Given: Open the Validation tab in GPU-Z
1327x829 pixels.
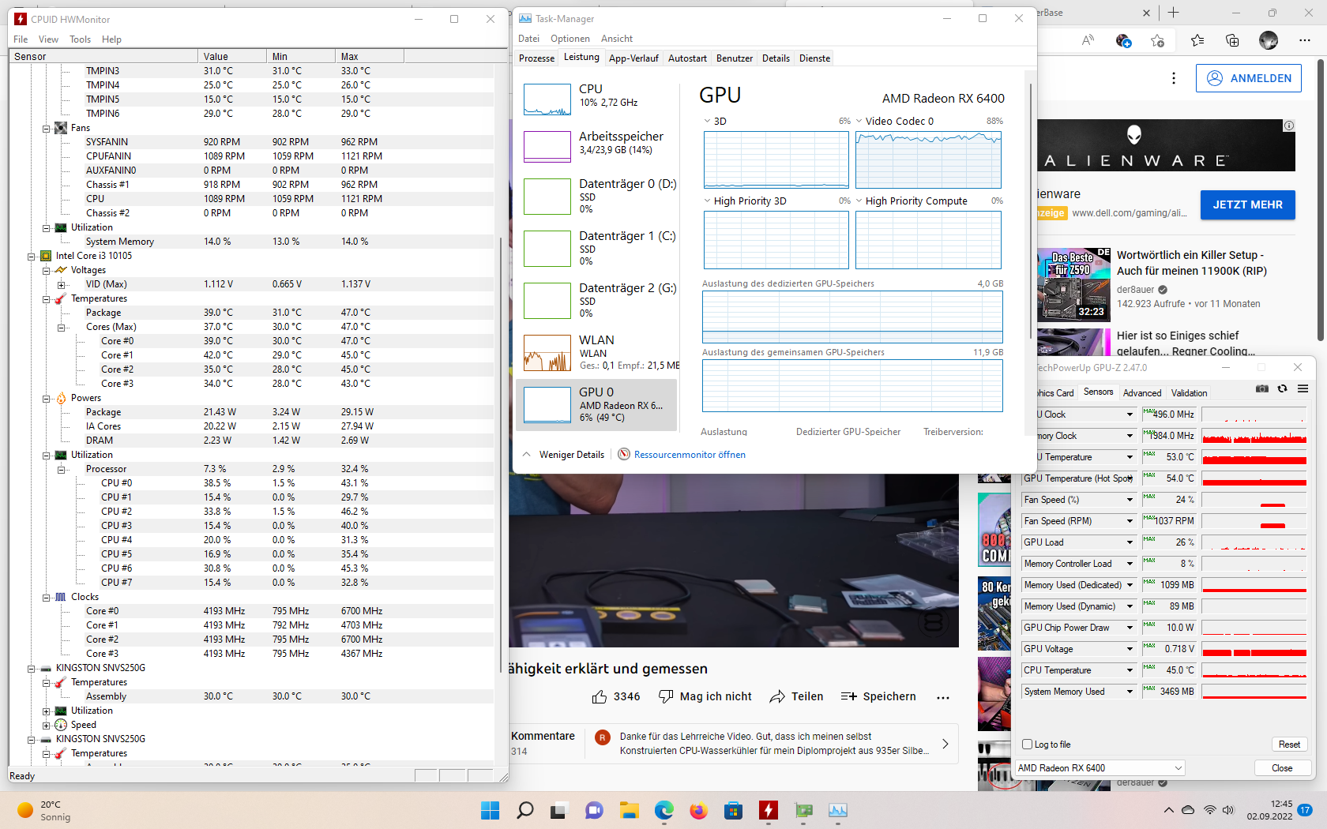Looking at the screenshot, I should (x=1189, y=393).
